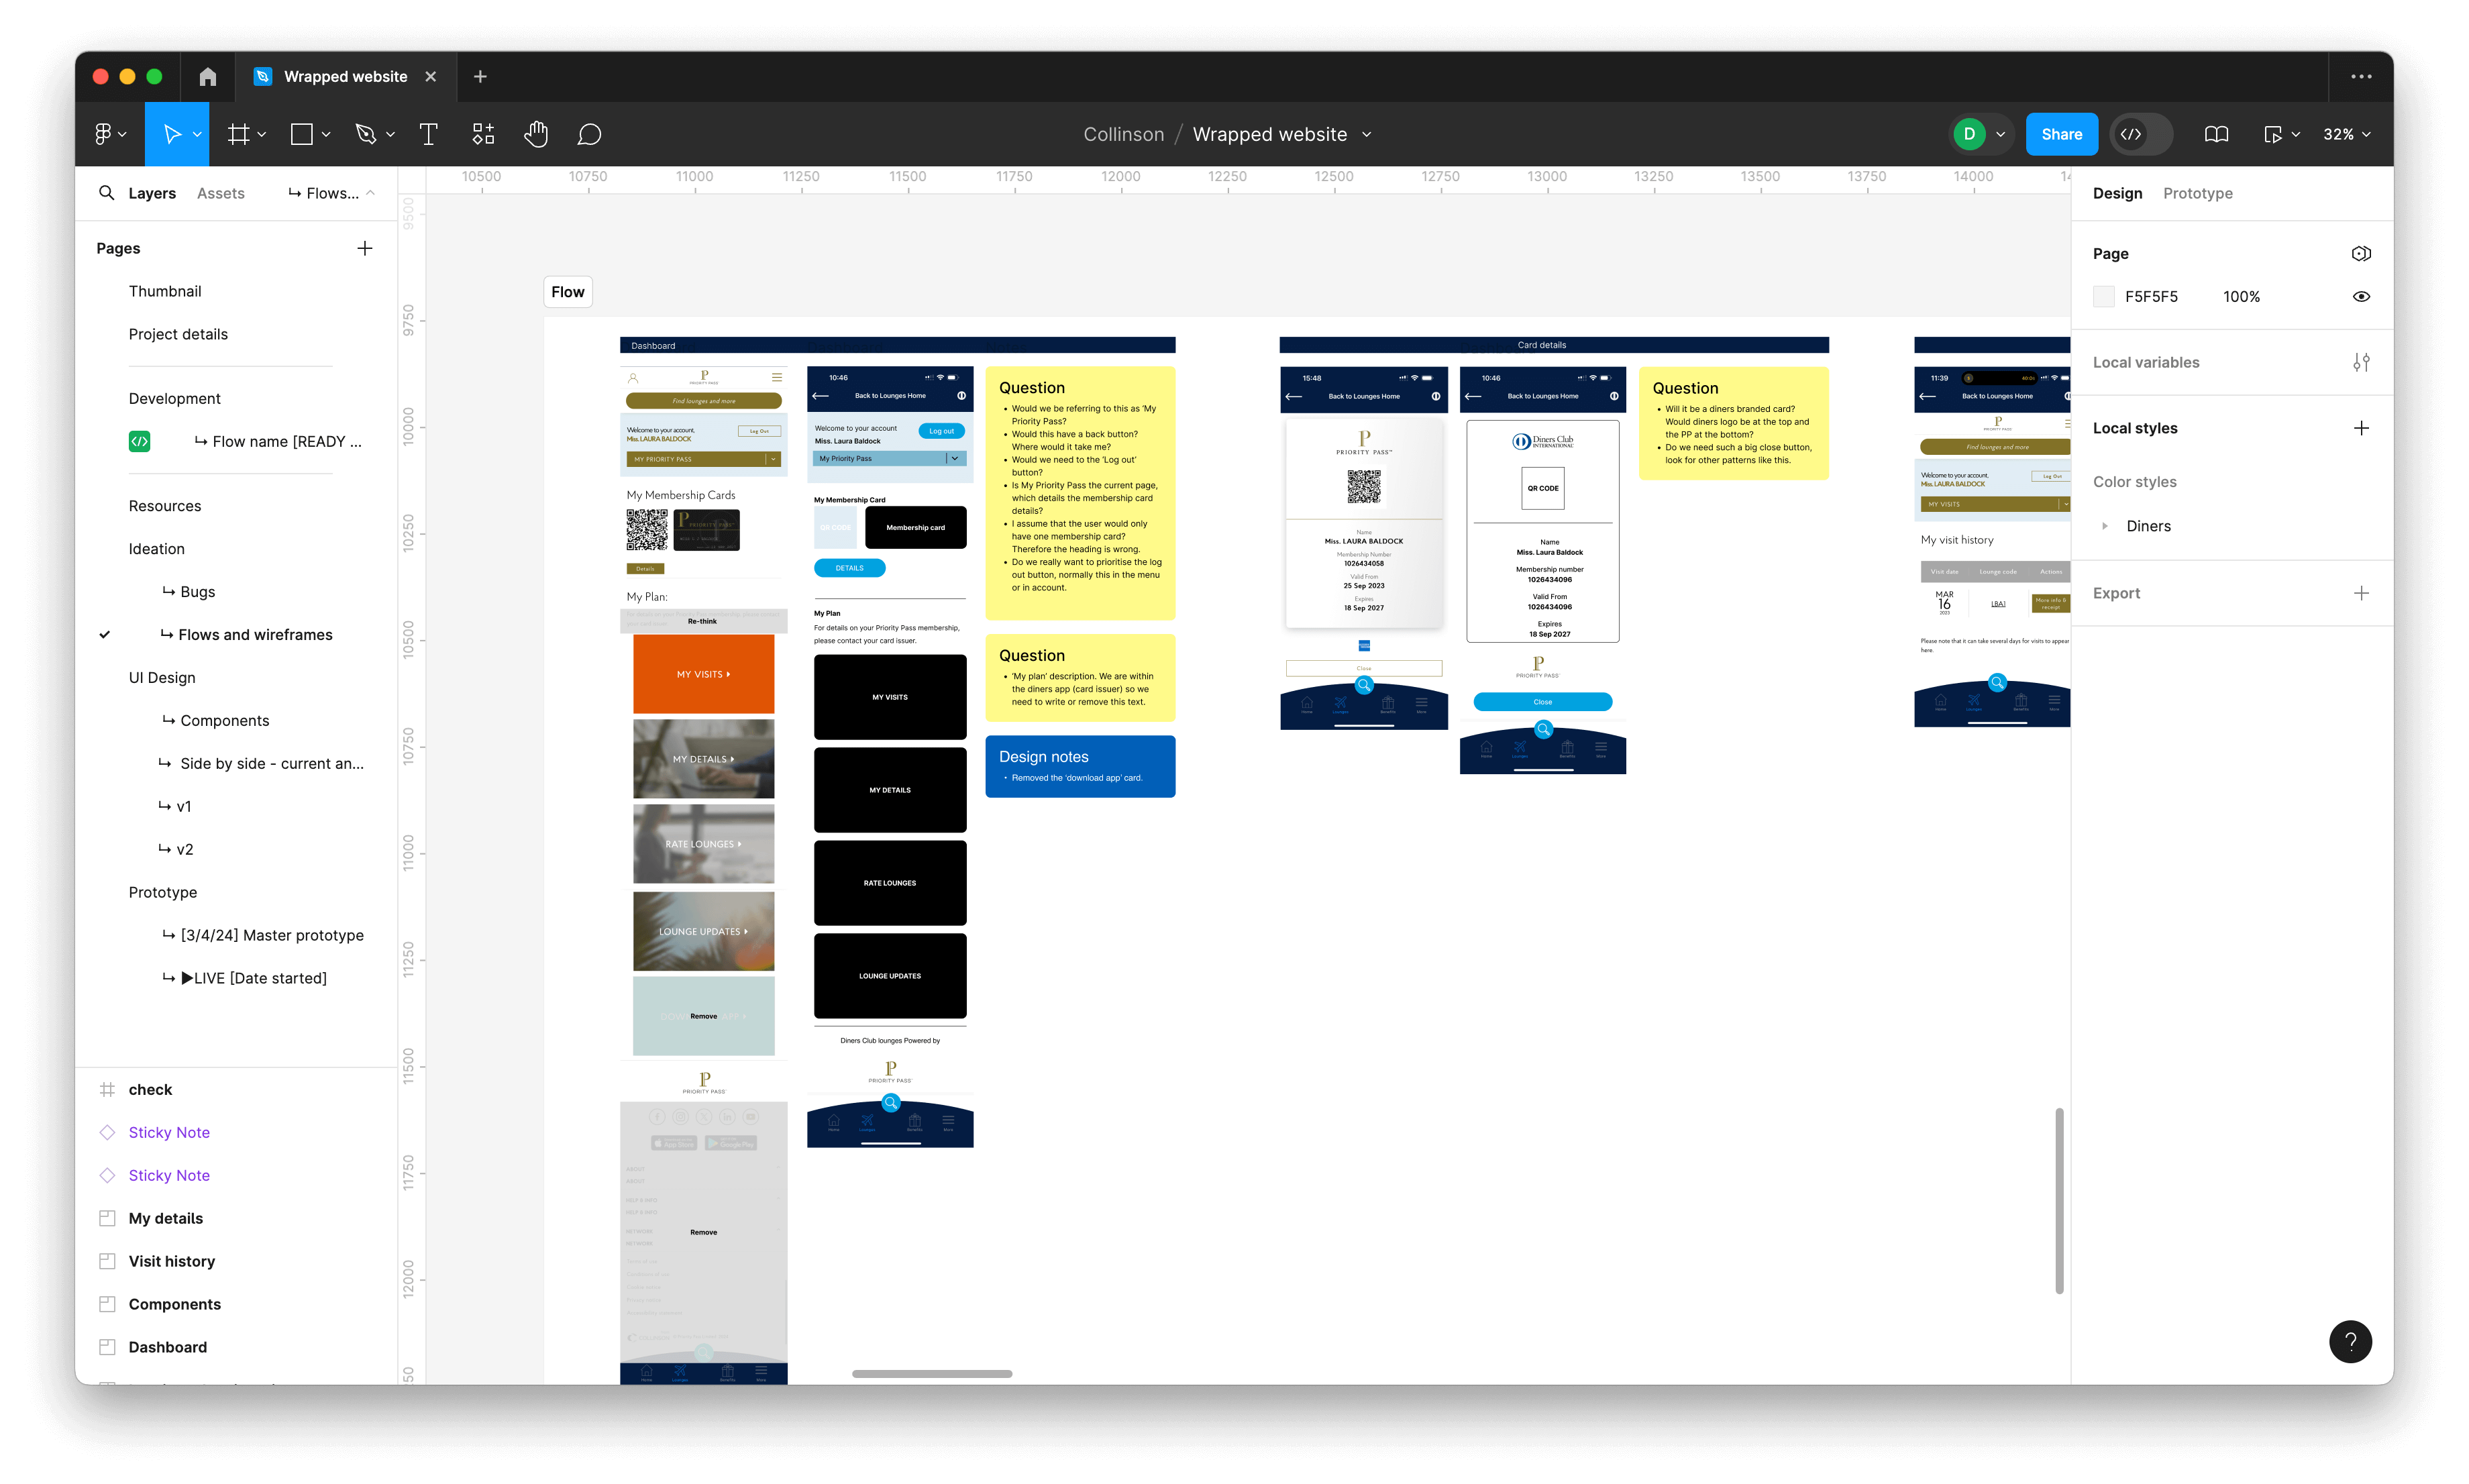The height and width of the screenshot is (1484, 2469).
Task: Switch to the Assets tab
Action: coord(220,193)
